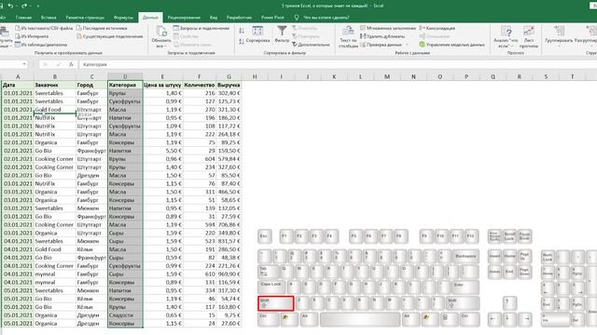Click the Undo arrow in the title bar
The width and height of the screenshot is (597, 335).
10,6
